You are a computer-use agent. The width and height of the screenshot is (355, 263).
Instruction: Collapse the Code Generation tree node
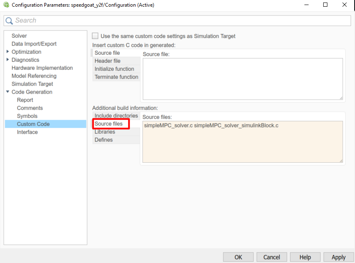pyautogui.click(x=8, y=92)
